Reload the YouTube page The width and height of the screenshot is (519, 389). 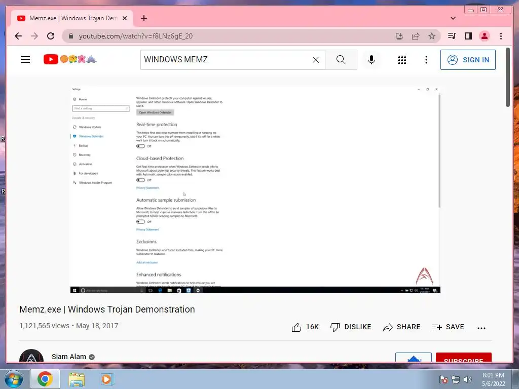(x=51, y=36)
